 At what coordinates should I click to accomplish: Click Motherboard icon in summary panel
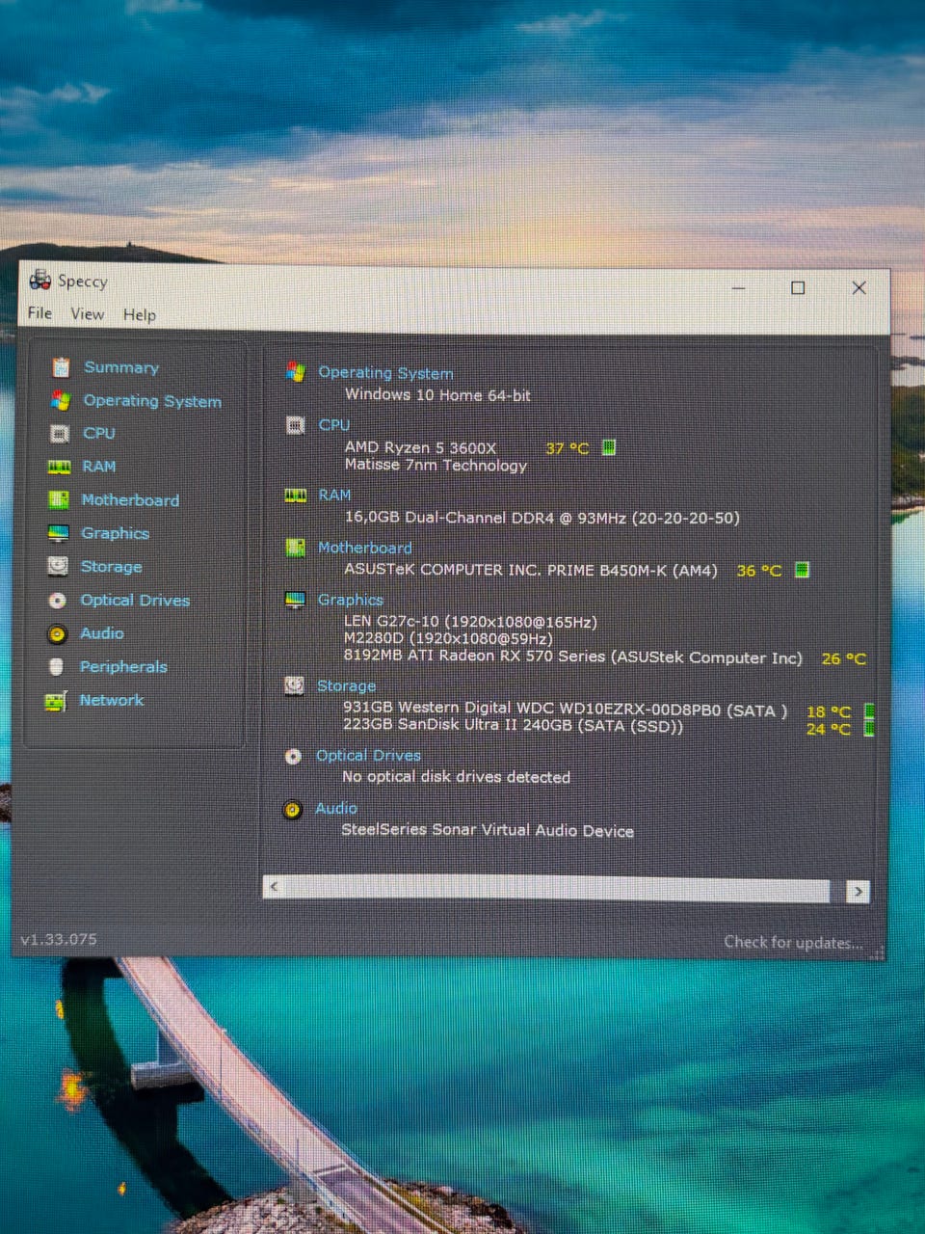[x=296, y=548]
